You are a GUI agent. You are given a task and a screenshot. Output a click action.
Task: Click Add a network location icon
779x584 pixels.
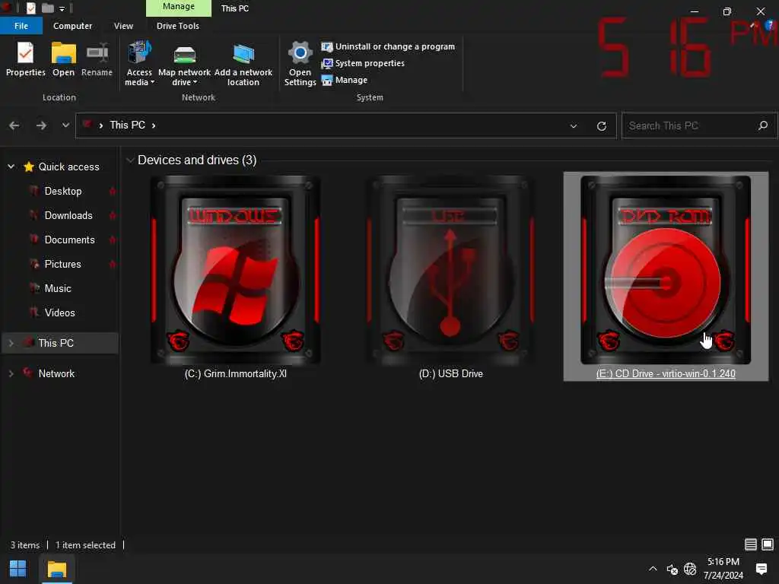click(x=243, y=64)
